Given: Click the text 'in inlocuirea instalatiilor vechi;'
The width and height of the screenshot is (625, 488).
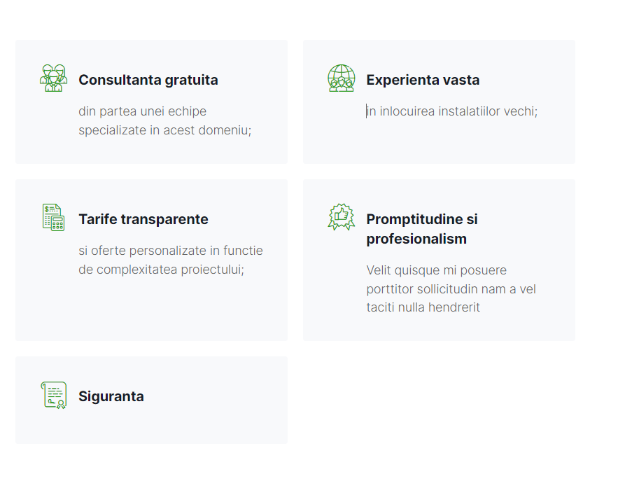Looking at the screenshot, I should pos(452,111).
